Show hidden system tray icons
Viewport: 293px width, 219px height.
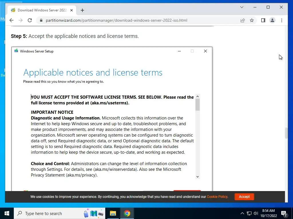242,213
